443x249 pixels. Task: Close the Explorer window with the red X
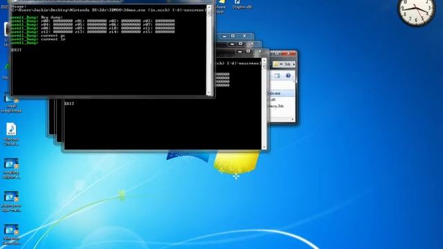[x=289, y=53]
